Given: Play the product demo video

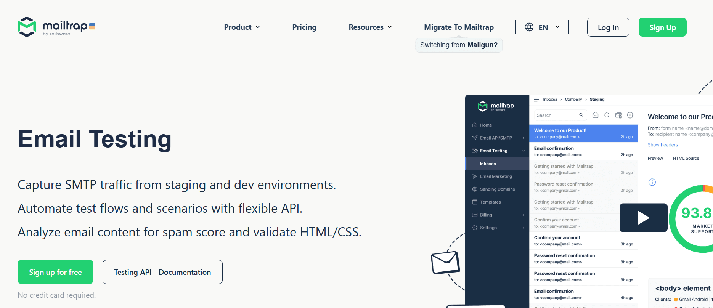Looking at the screenshot, I should point(643,218).
